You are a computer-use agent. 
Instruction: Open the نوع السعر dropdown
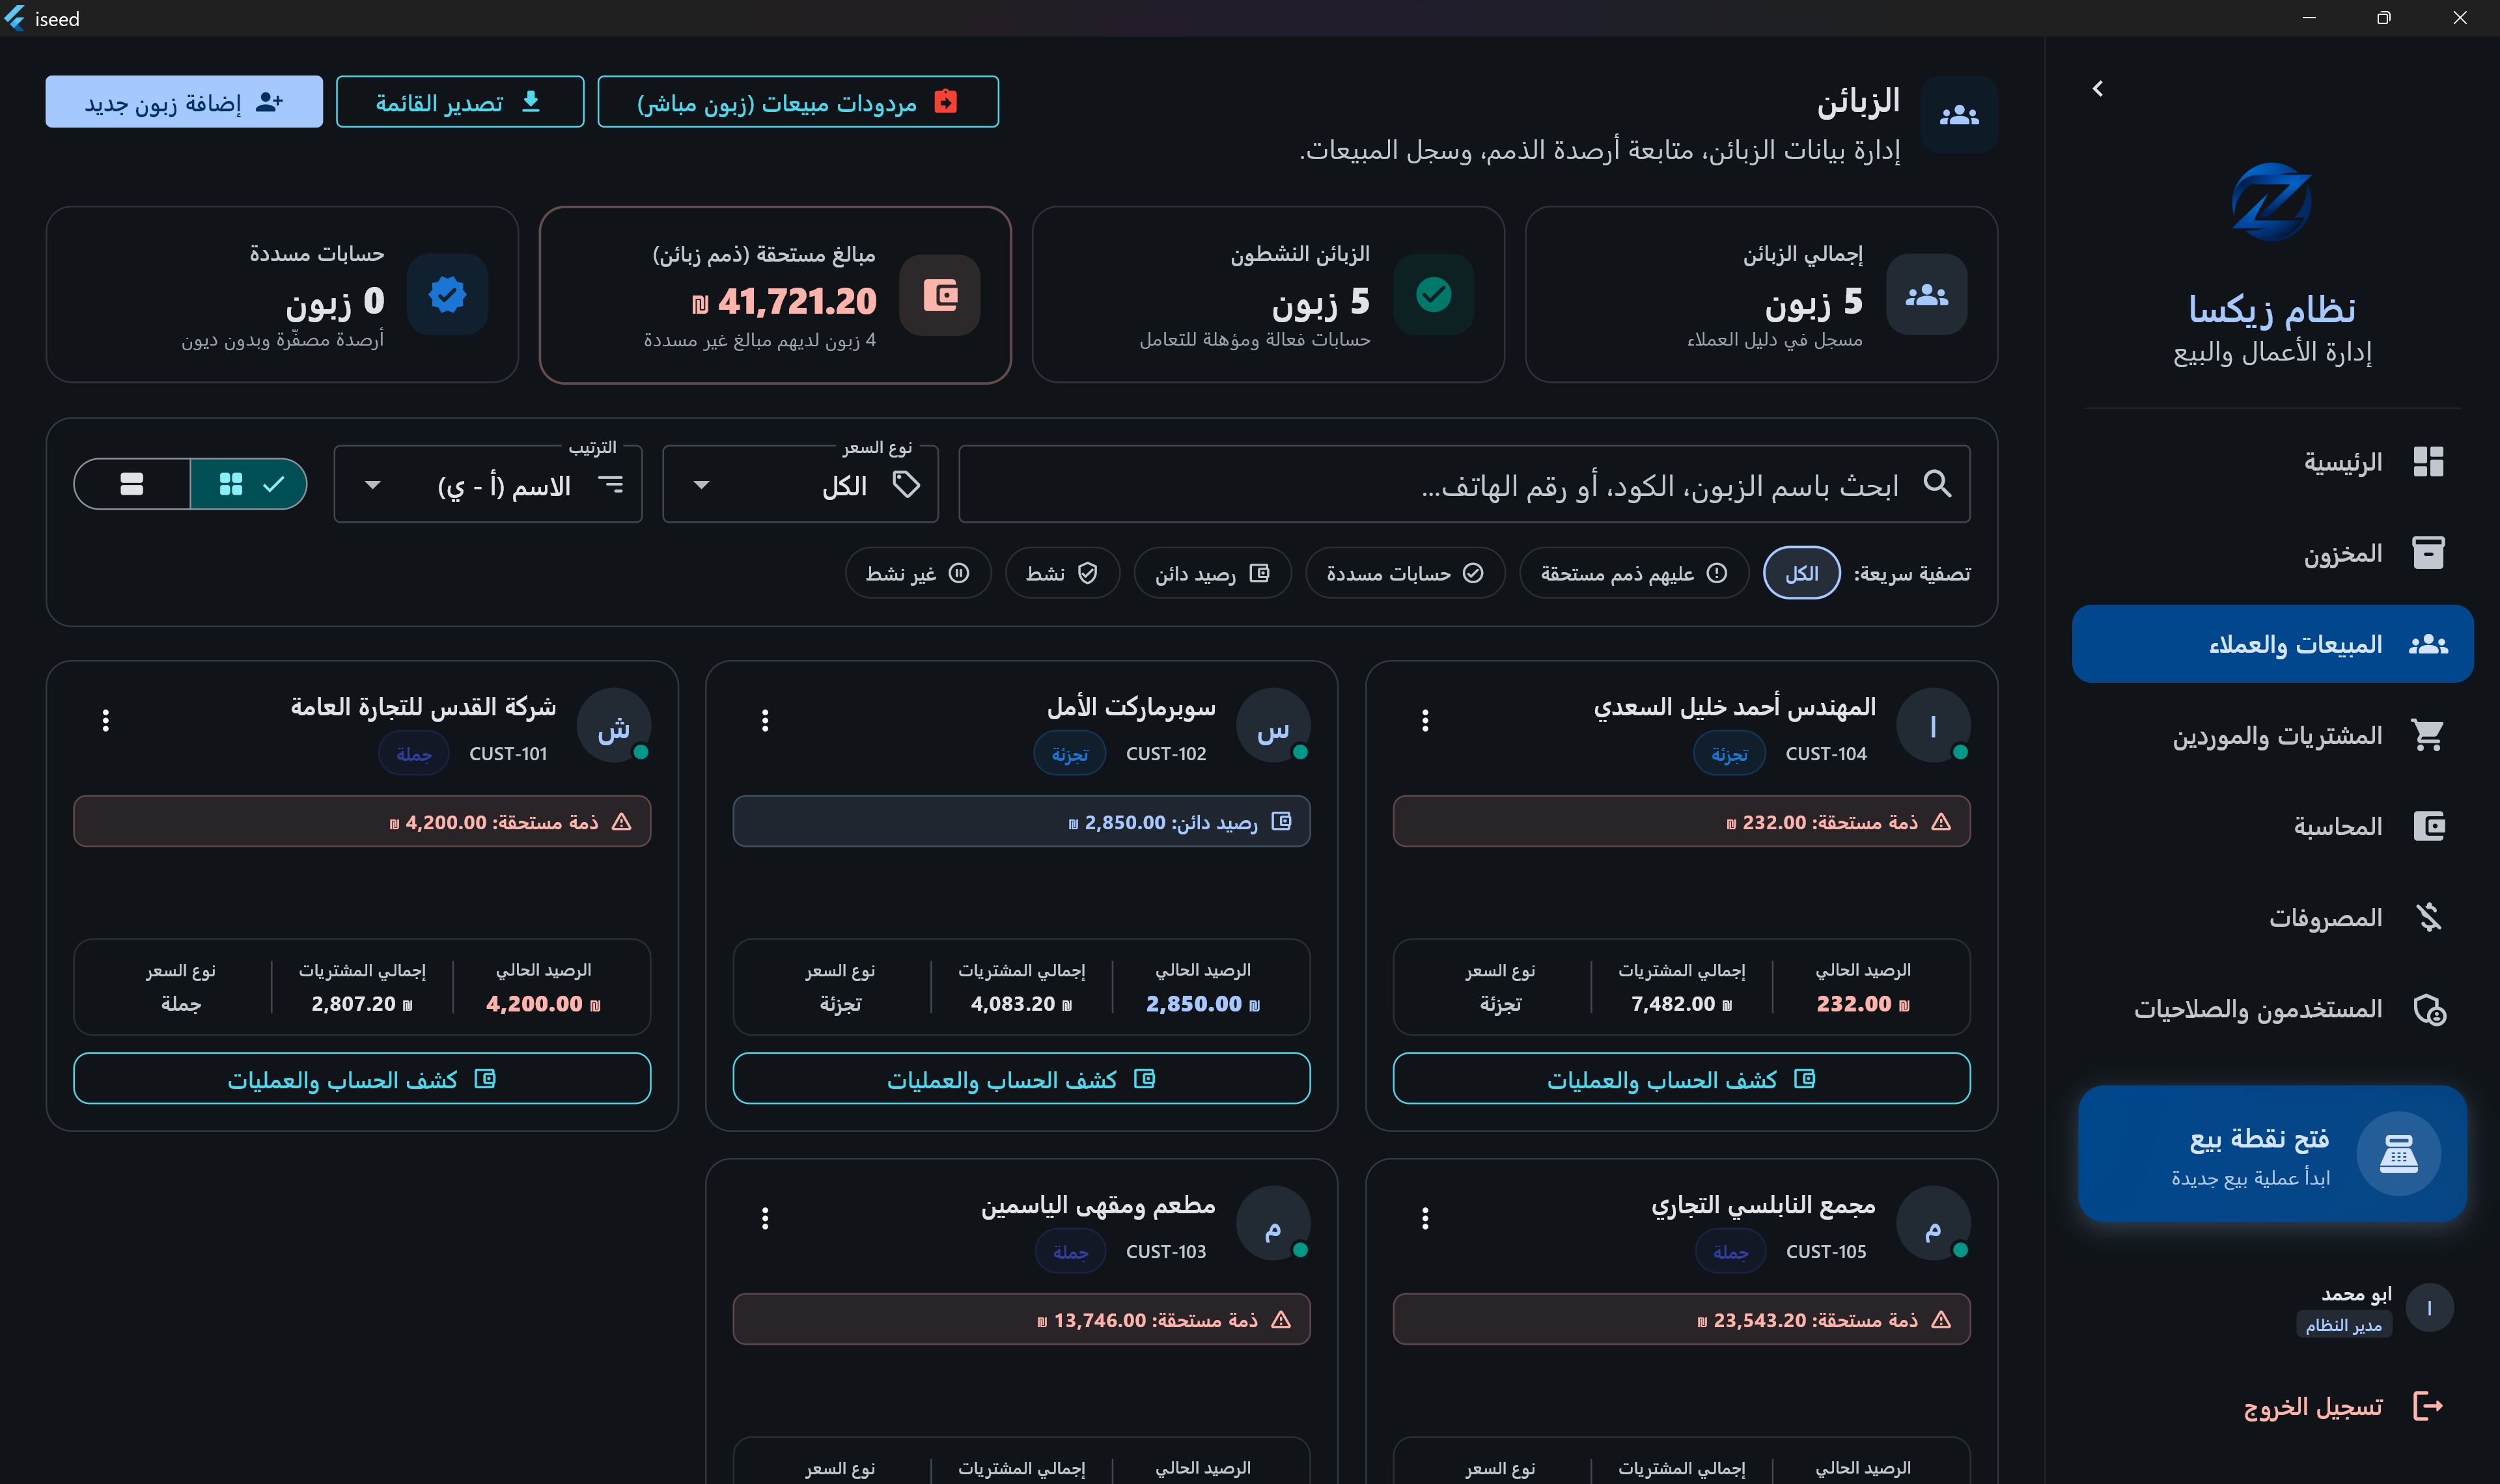800,485
